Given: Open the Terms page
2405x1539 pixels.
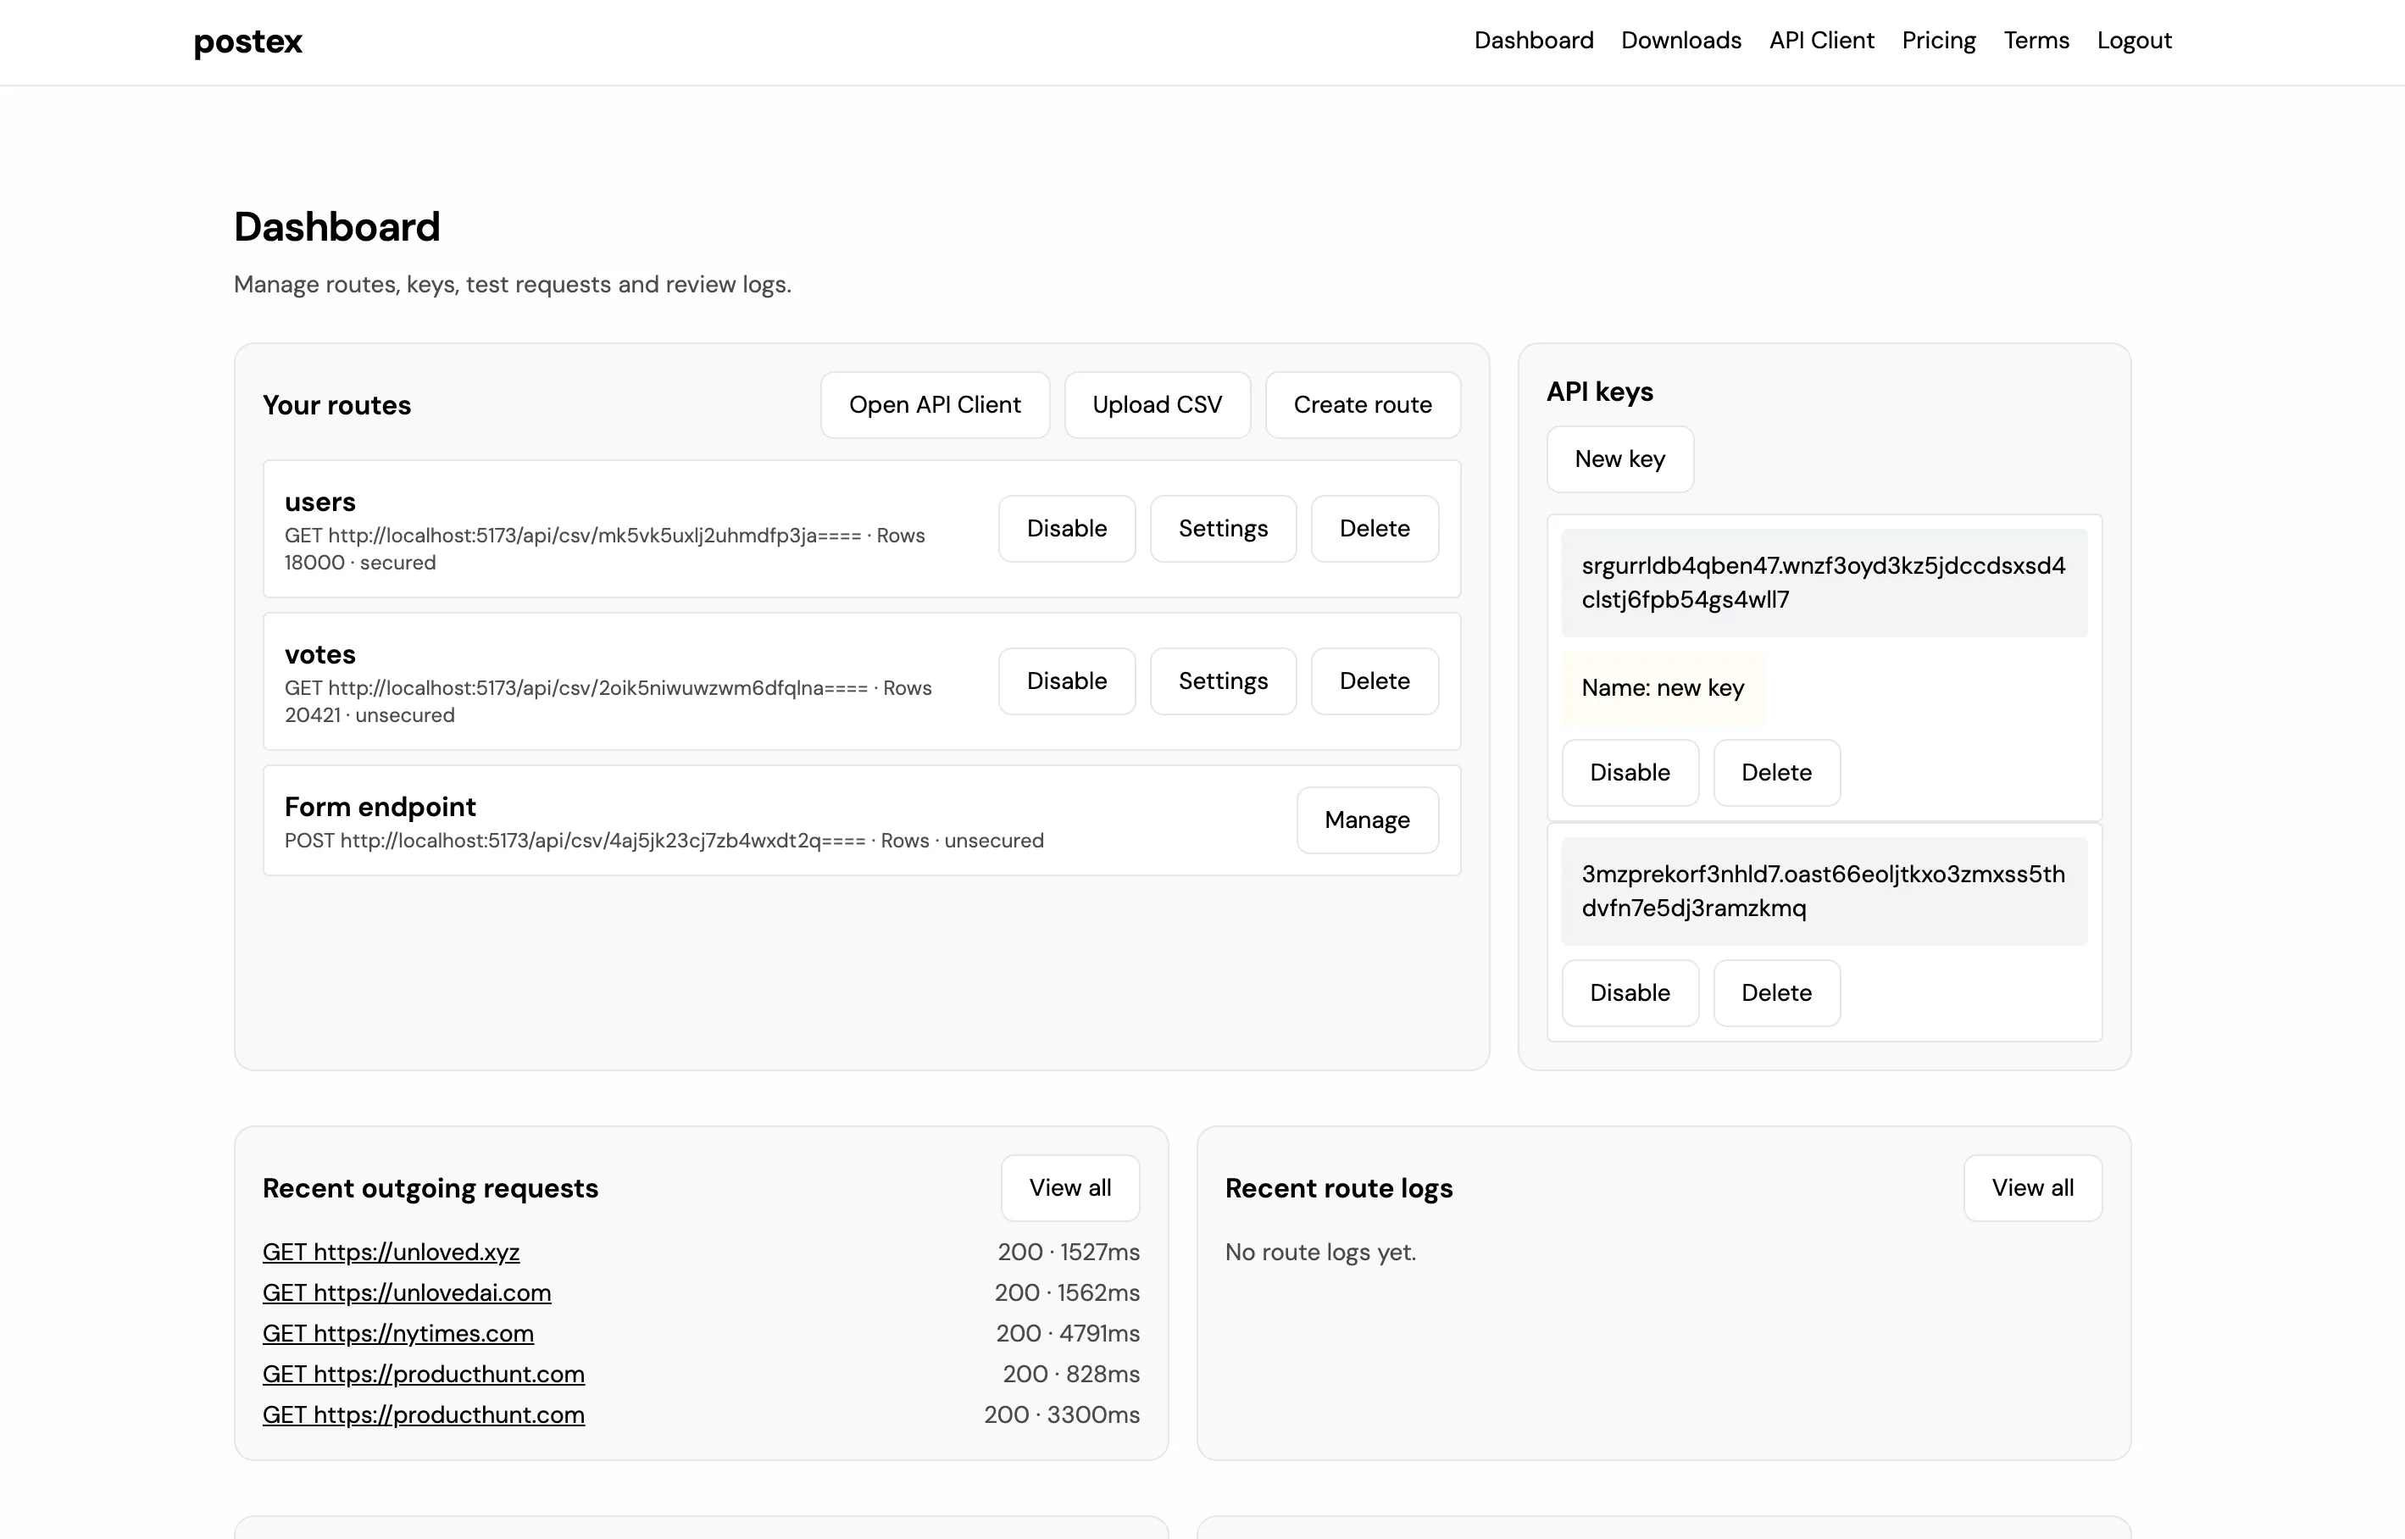Looking at the screenshot, I should point(2036,41).
